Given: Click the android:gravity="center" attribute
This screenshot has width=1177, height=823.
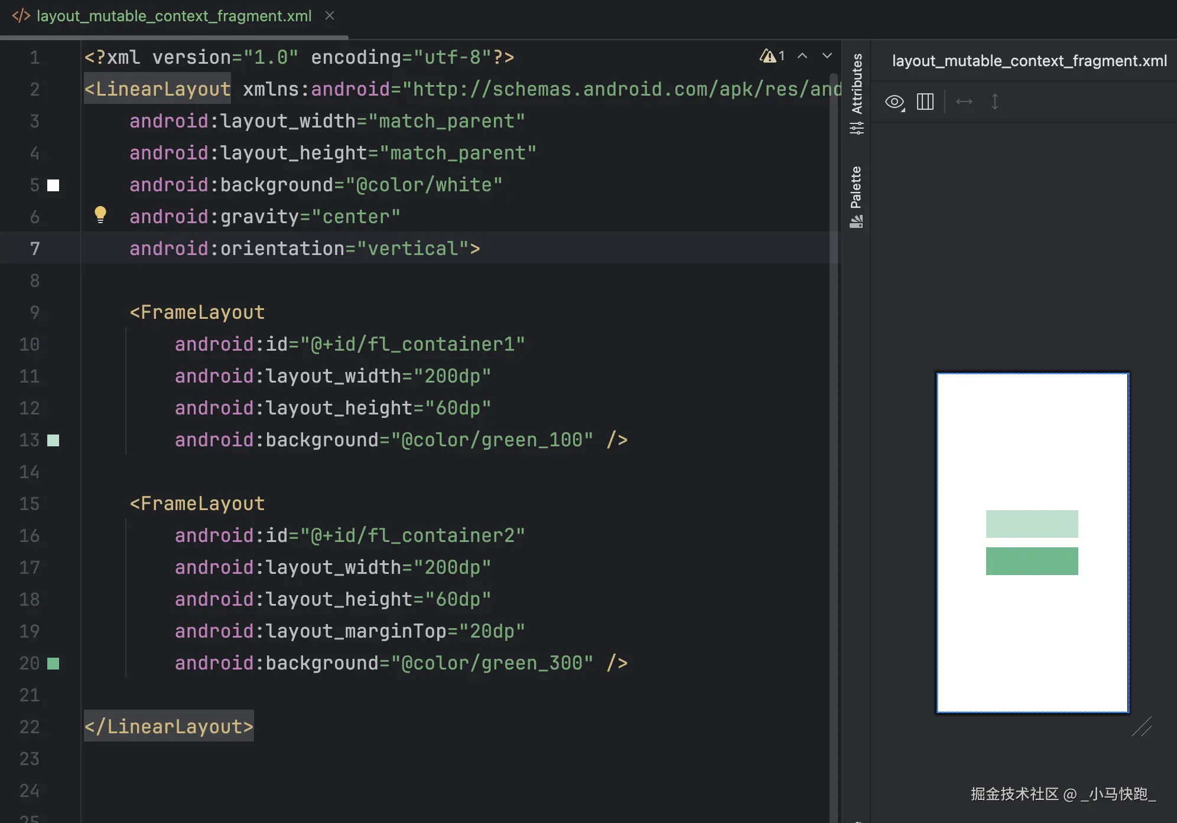Looking at the screenshot, I should pyautogui.click(x=265, y=217).
